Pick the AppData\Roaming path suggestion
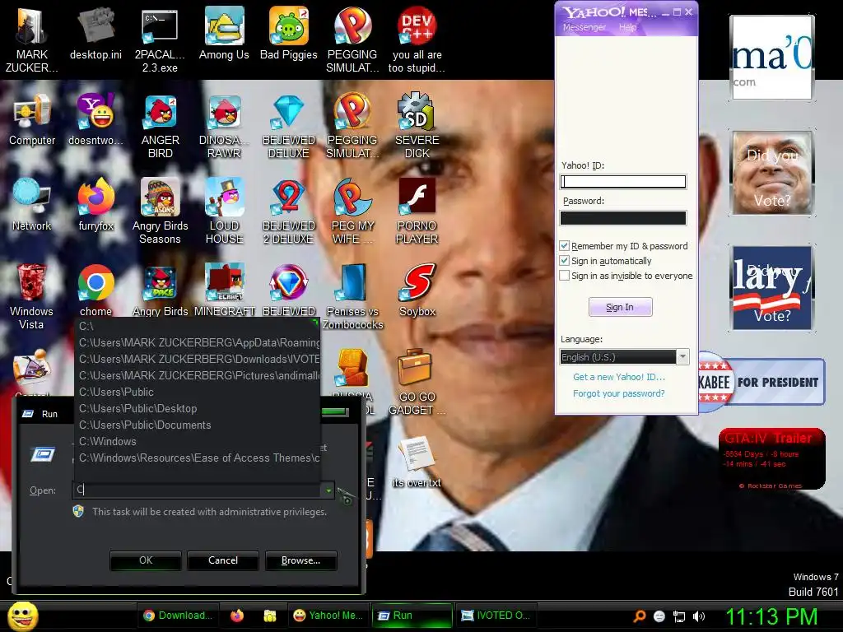The image size is (843, 632). click(x=198, y=342)
